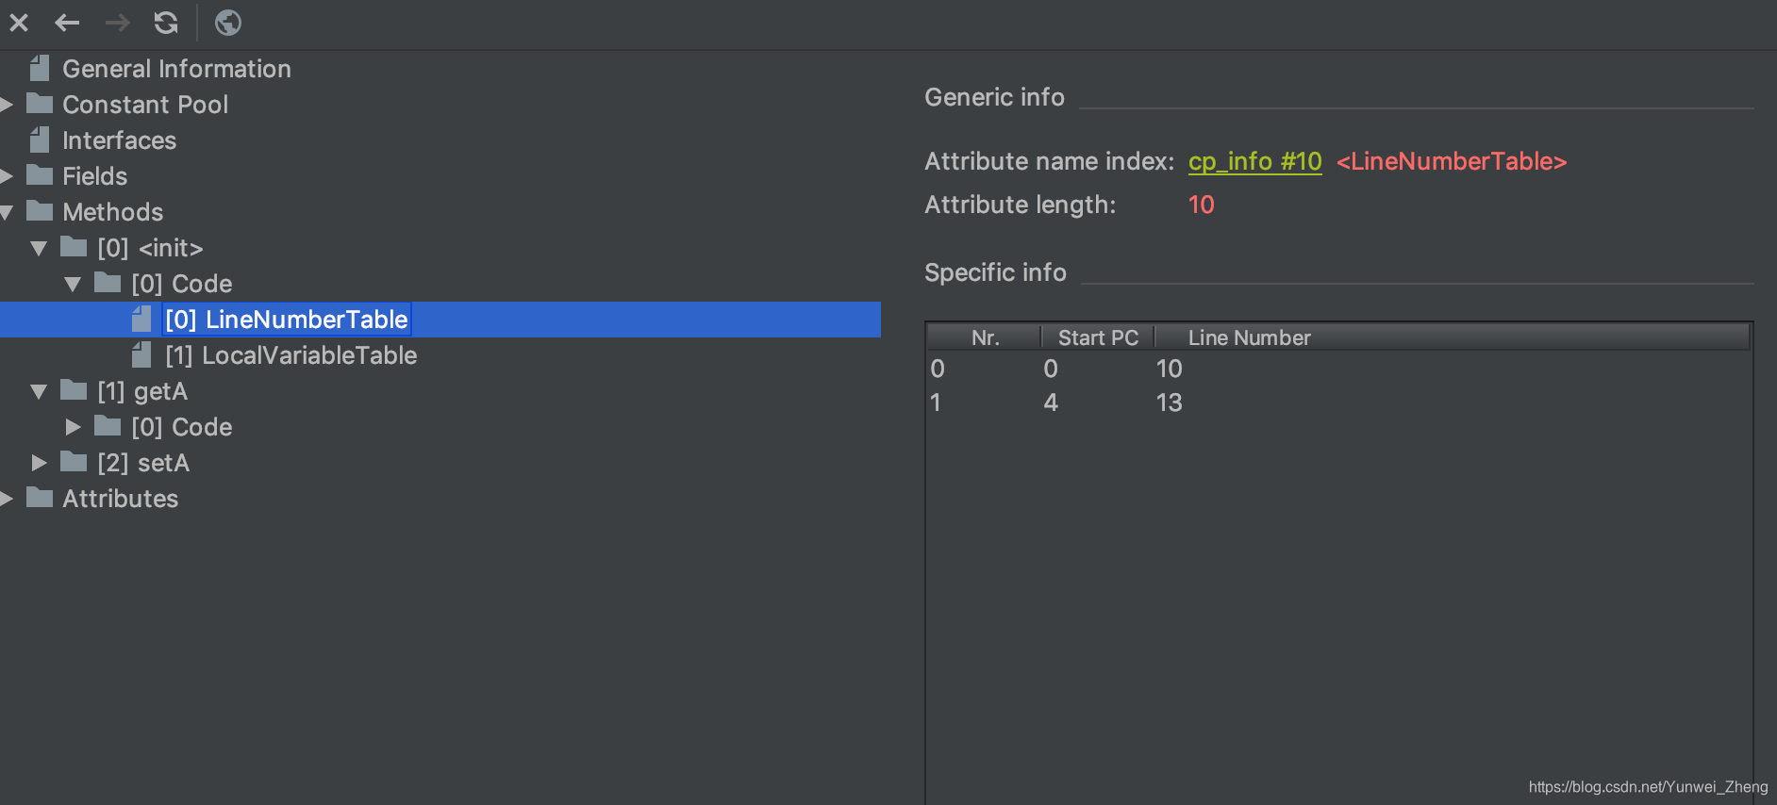Collapse the Methods node arrow
This screenshot has height=805, width=1777.
tap(7, 213)
